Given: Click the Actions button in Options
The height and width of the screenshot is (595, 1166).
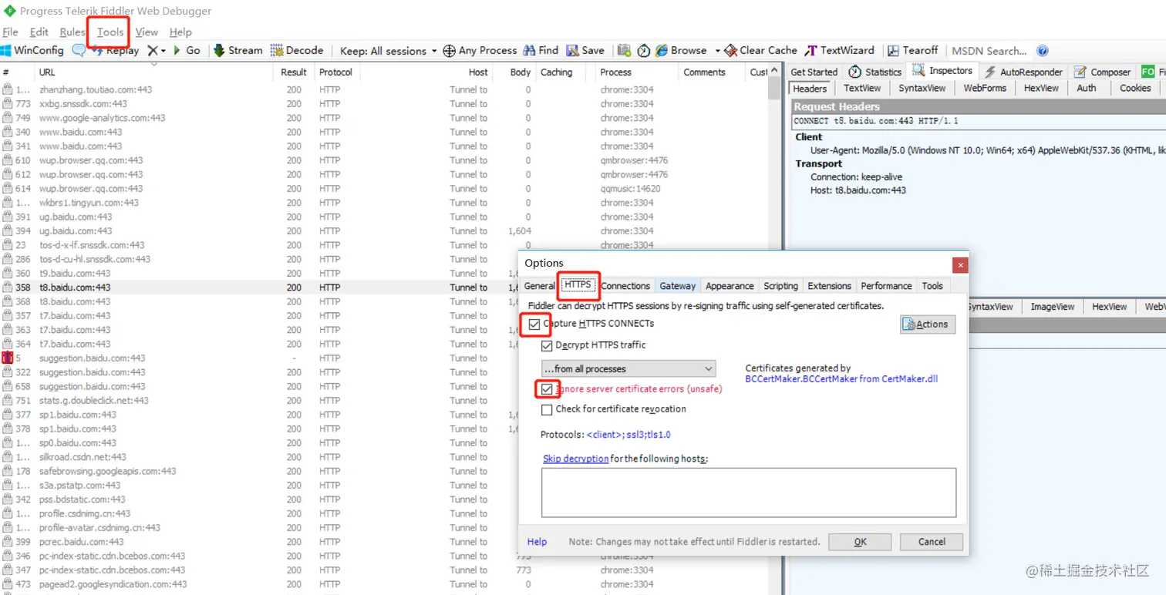Looking at the screenshot, I should tap(928, 324).
